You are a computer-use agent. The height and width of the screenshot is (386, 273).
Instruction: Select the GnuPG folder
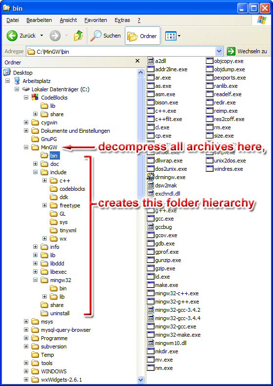(x=44, y=139)
